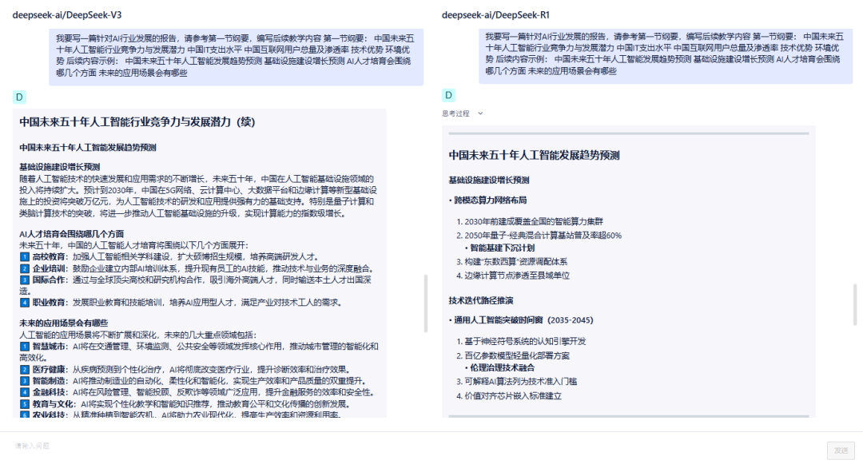The height and width of the screenshot is (476, 863).
Task: Click the bold 高校教育 label
Action: pos(49,257)
